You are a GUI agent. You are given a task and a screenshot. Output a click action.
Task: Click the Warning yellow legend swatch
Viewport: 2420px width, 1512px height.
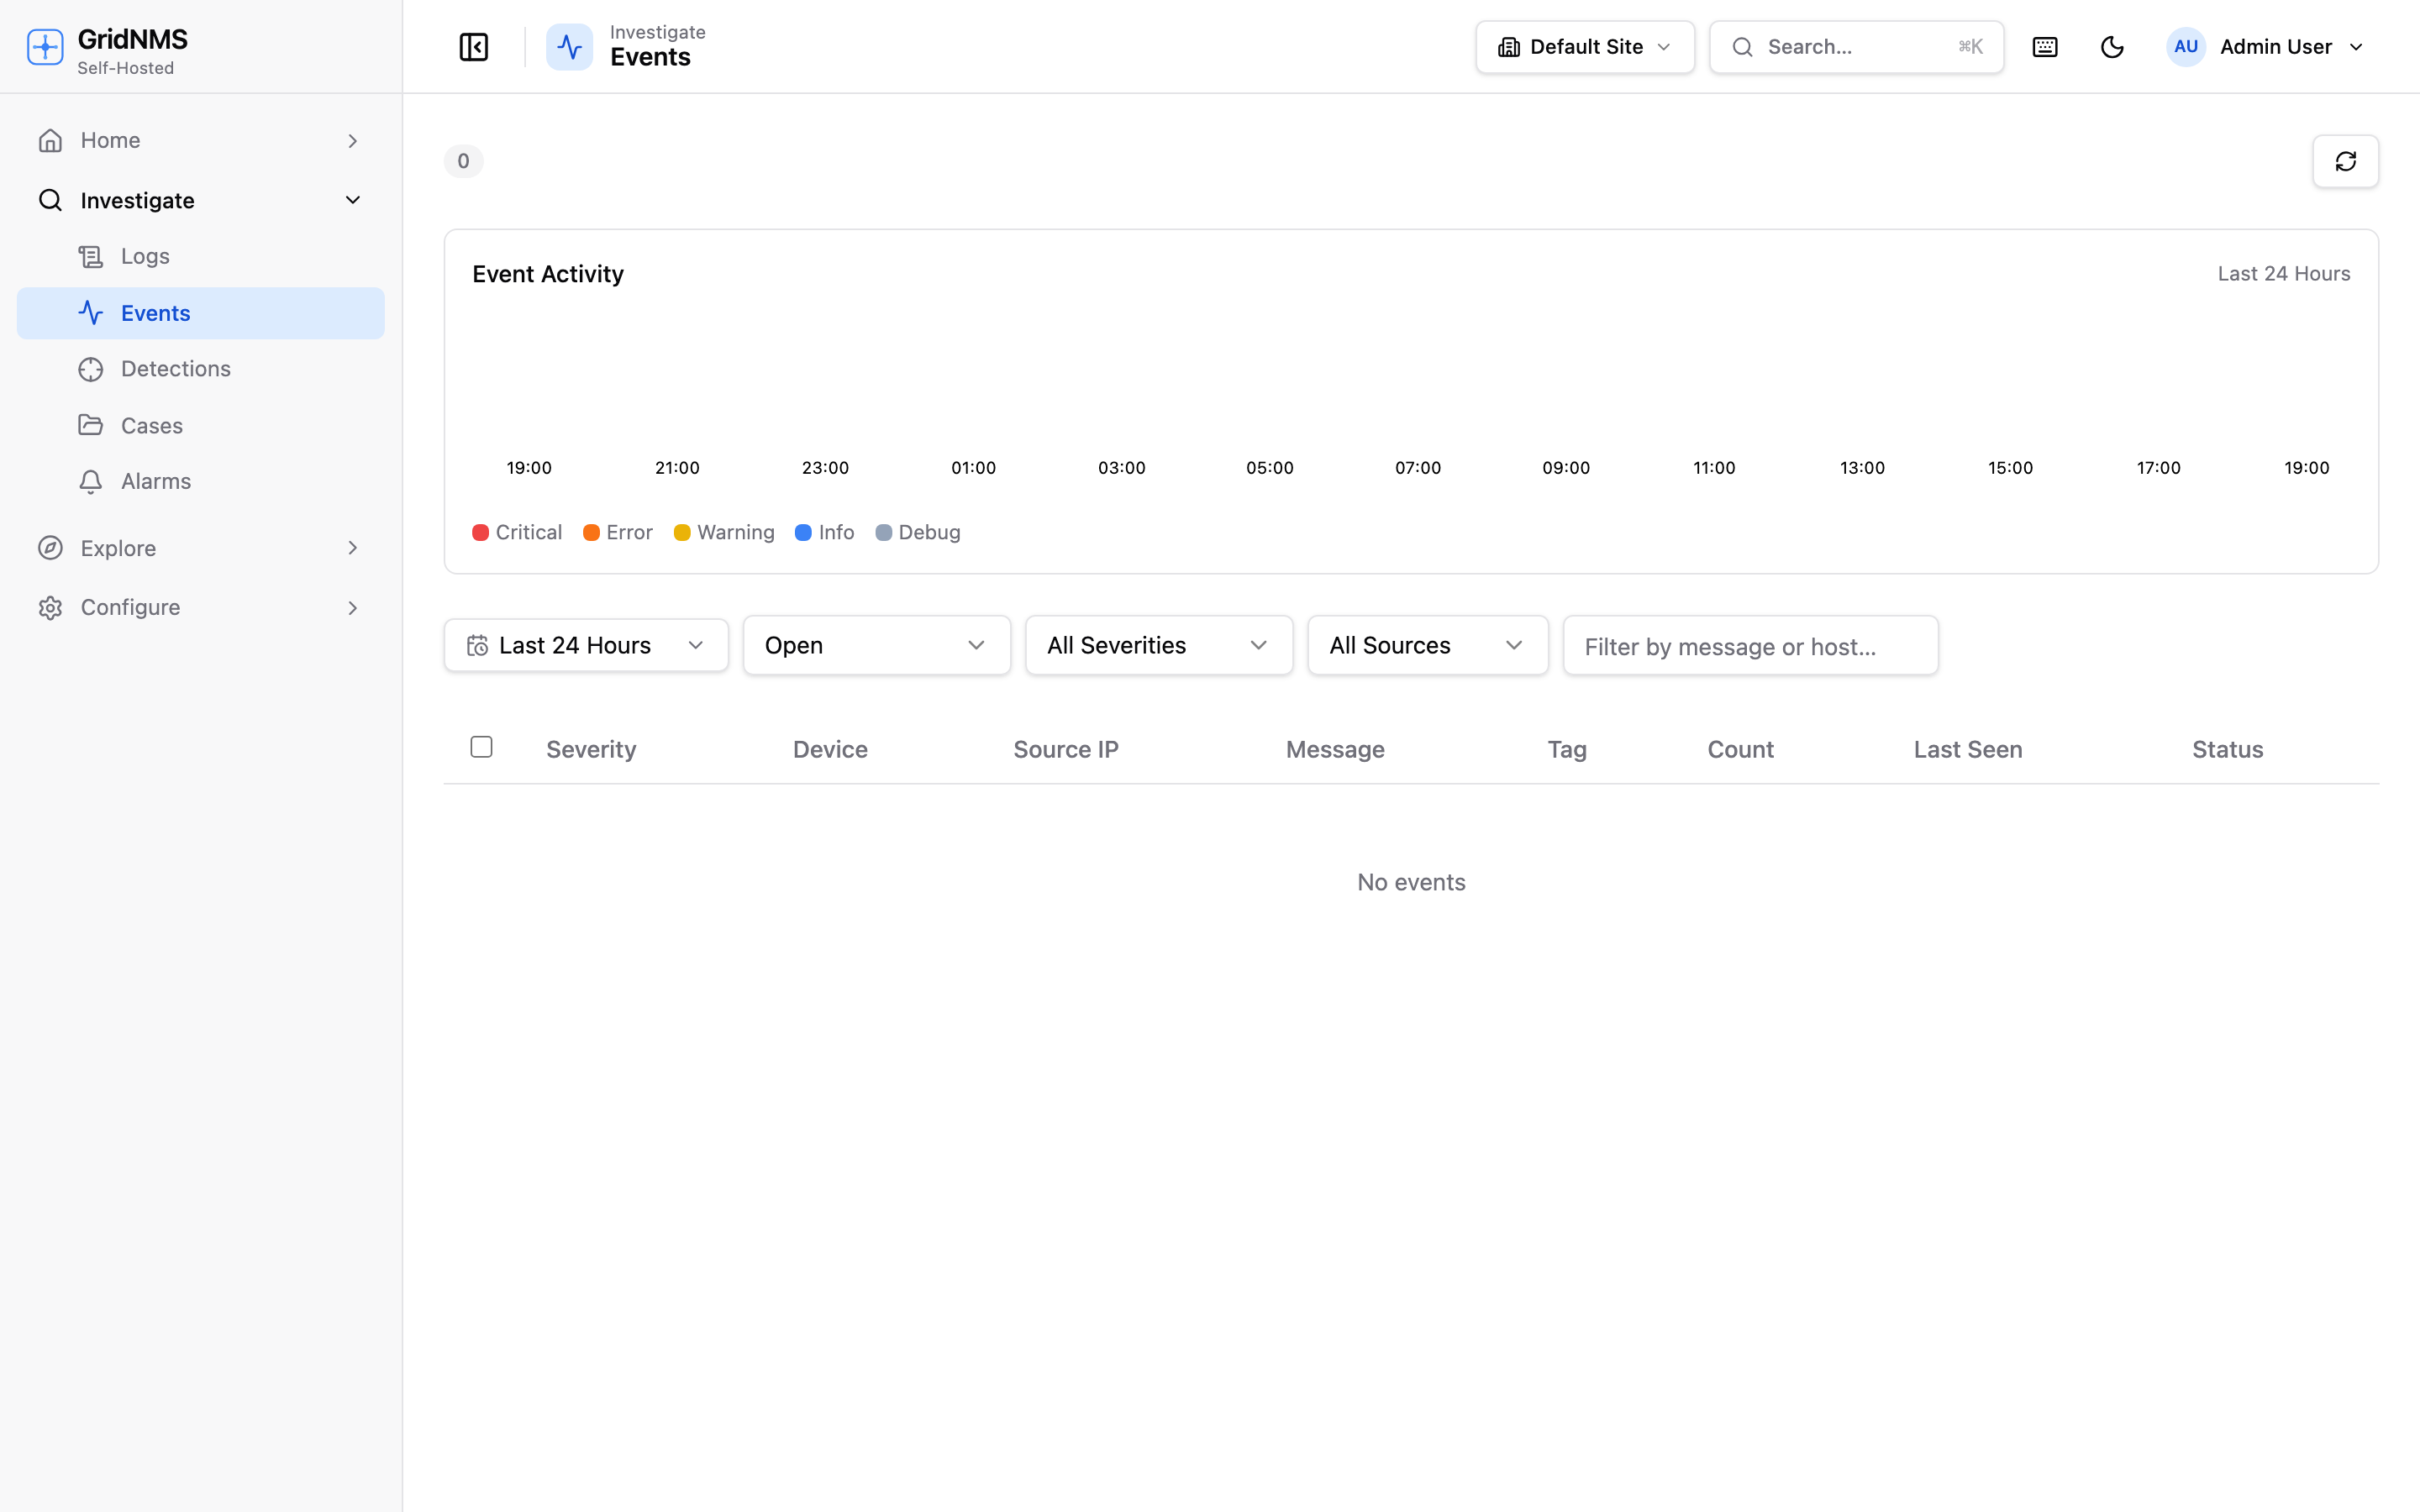pyautogui.click(x=682, y=533)
